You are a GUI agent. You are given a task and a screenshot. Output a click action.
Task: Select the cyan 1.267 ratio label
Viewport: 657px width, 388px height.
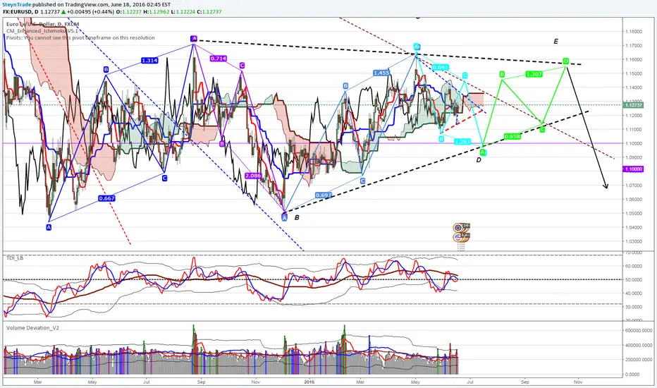point(462,142)
